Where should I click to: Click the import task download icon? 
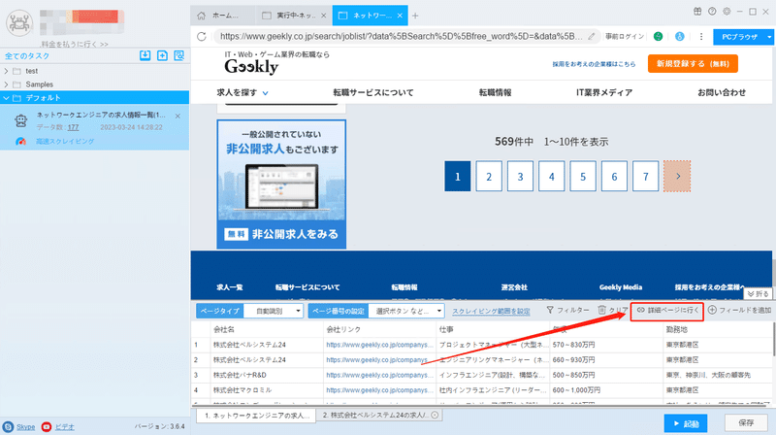click(x=145, y=55)
